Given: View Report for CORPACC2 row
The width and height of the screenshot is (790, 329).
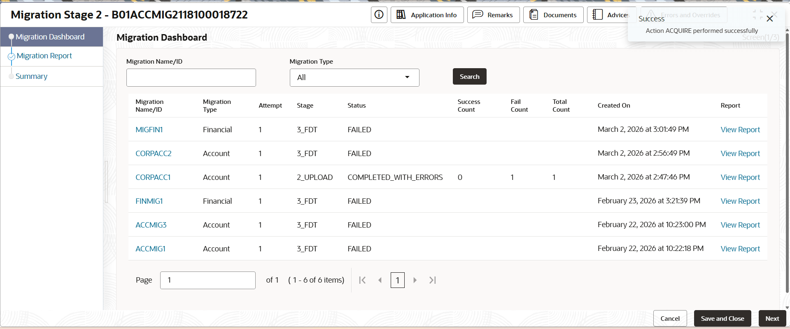Looking at the screenshot, I should [x=740, y=154].
